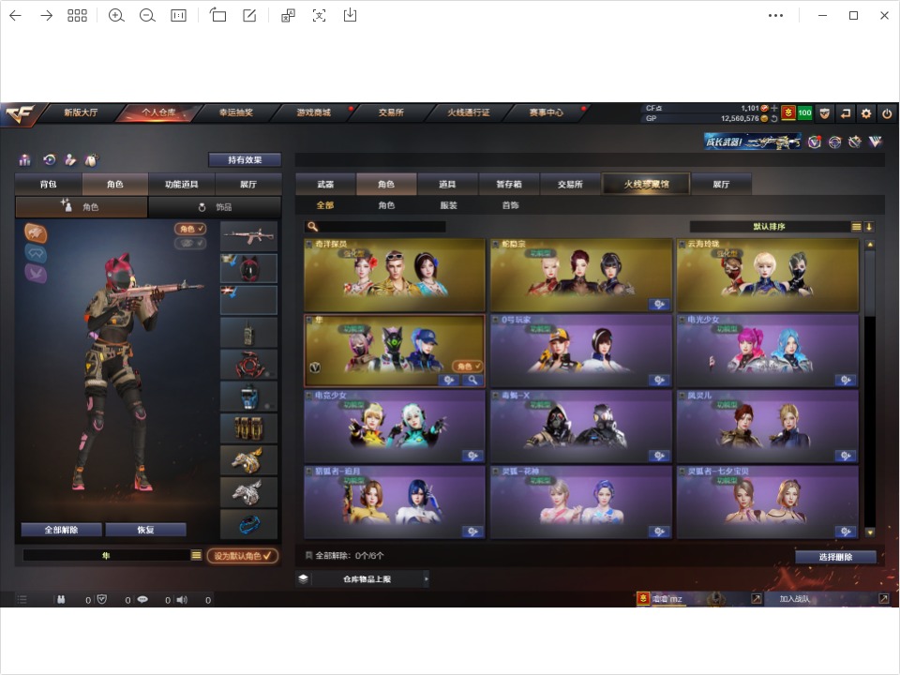Click the search field in warehouse

click(375, 227)
